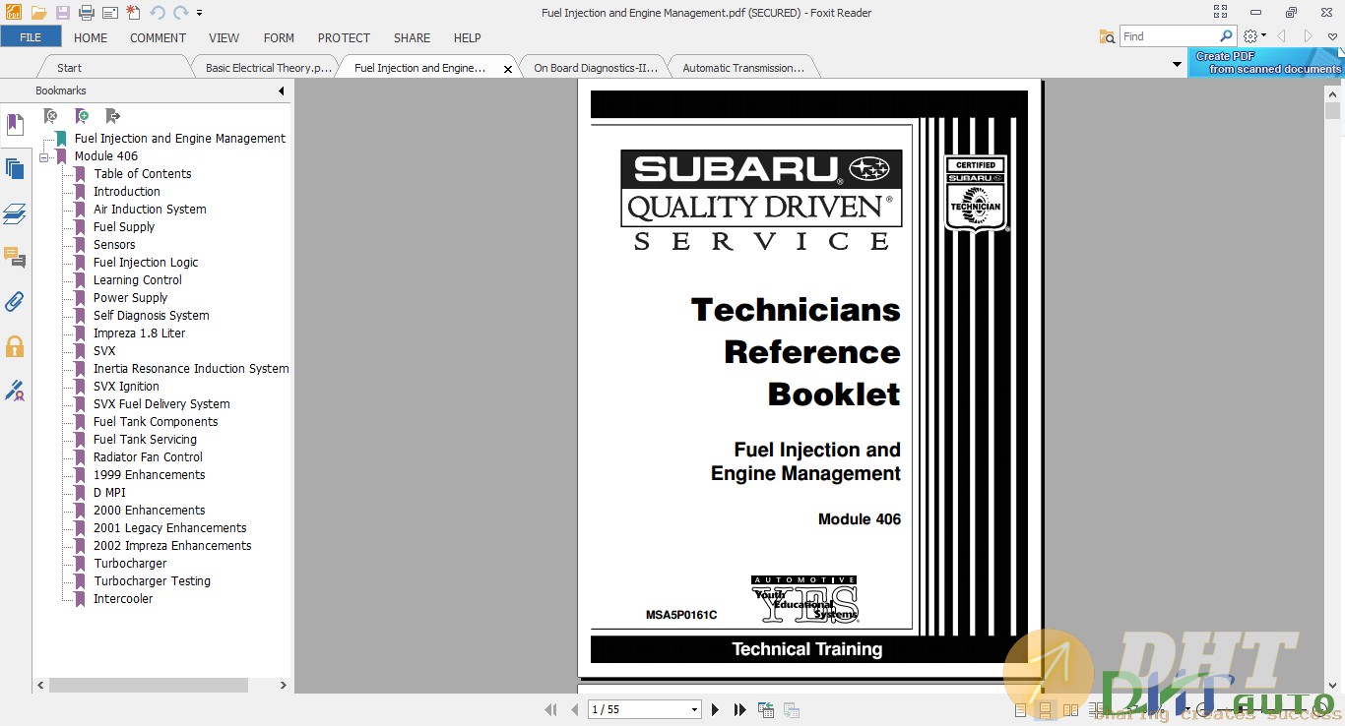Viewport: 1345px width, 726px height.
Task: Open the Bookmarks panel icon in sidebar
Action: [15, 125]
